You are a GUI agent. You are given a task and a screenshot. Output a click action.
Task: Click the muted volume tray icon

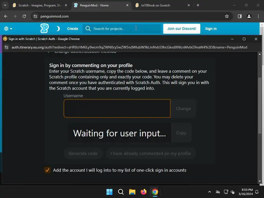[233, 192]
